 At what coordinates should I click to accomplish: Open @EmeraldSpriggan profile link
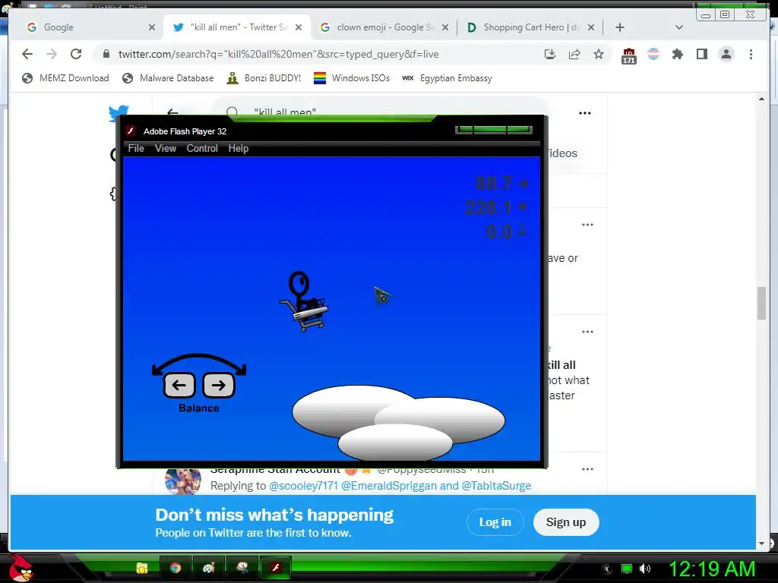coord(389,486)
